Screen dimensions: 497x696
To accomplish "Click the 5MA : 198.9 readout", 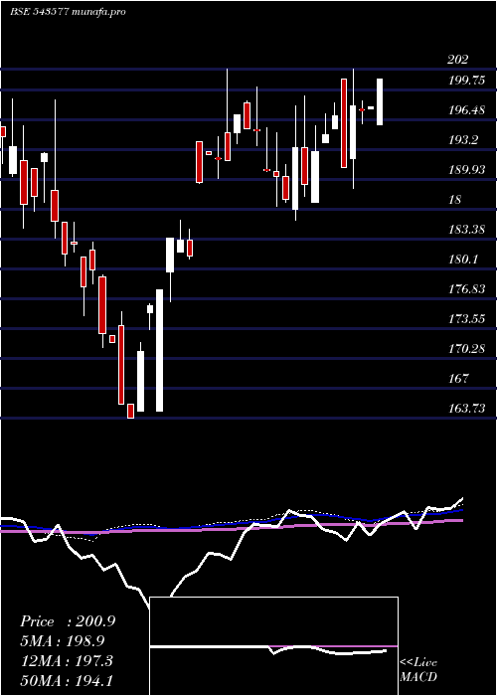I will 64,641.
